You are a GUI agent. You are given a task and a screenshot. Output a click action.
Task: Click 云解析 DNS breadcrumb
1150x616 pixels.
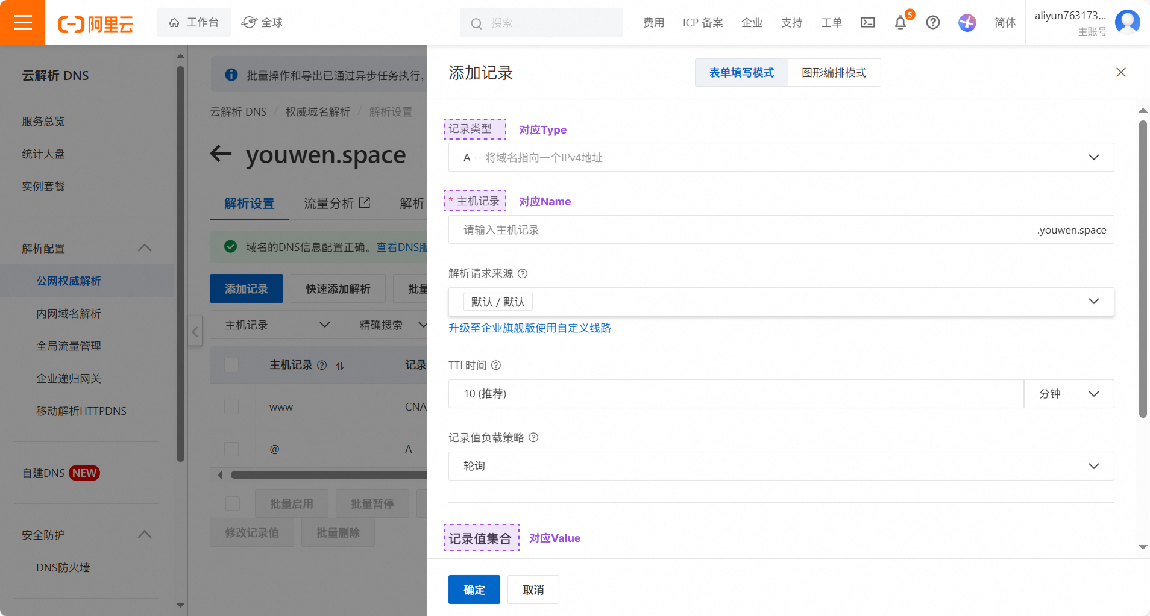tap(238, 112)
